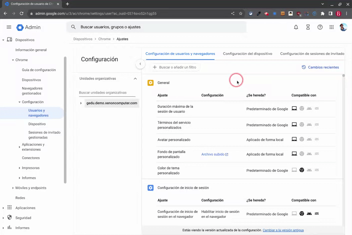Expand the Impresoras sidebar item
The height and width of the screenshot is (235, 352).
[x=20, y=168]
